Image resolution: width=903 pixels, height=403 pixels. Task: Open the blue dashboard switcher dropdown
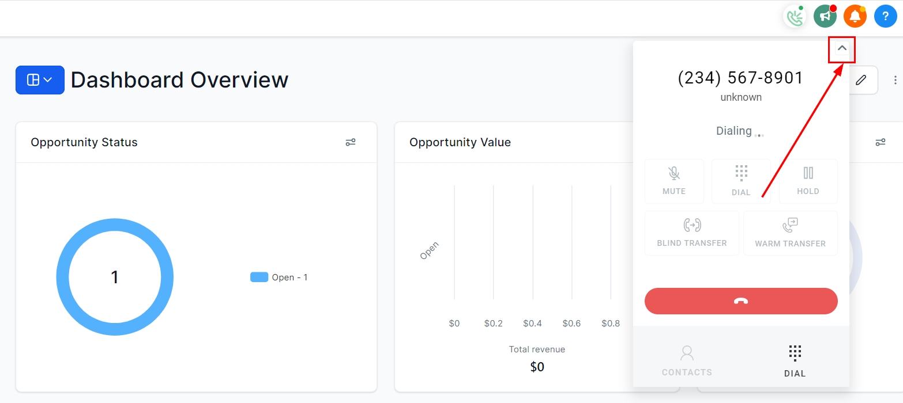40,80
